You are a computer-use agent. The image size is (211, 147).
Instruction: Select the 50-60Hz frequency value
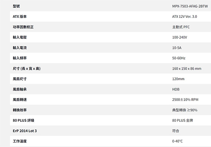179,58
